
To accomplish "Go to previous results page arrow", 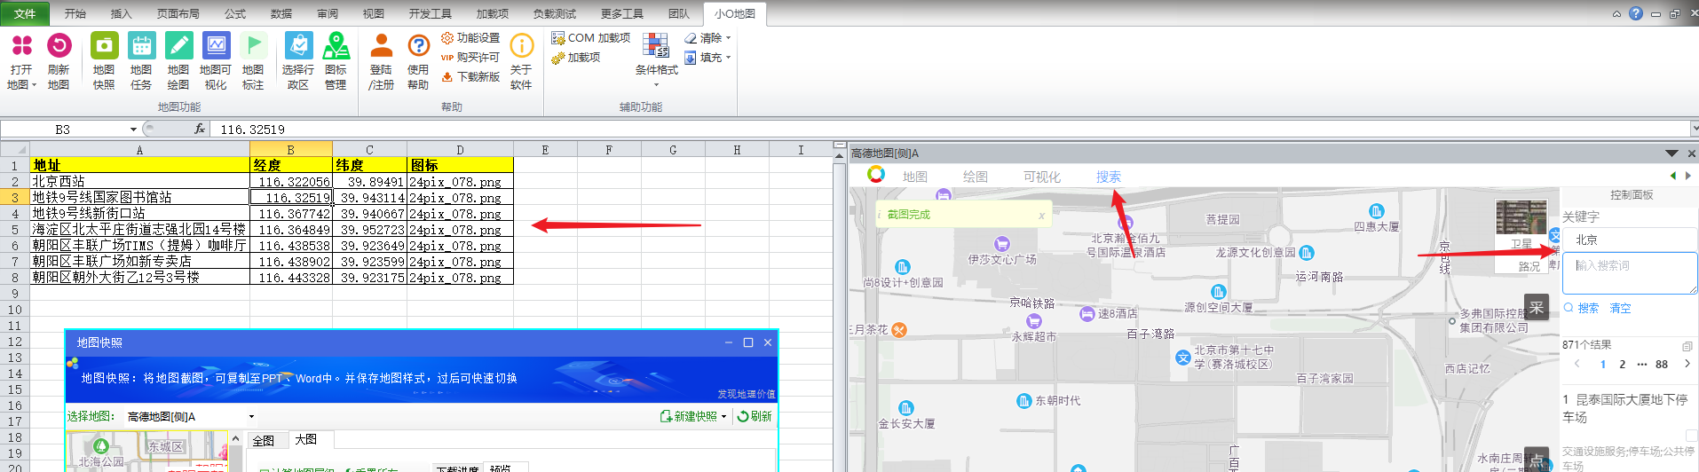I will [x=1577, y=364].
